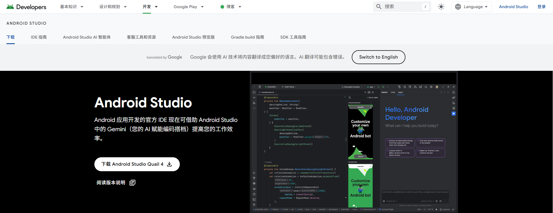Click 下载 Android Studio Quail 4 button
This screenshot has height=213, width=553.
pos(137,164)
